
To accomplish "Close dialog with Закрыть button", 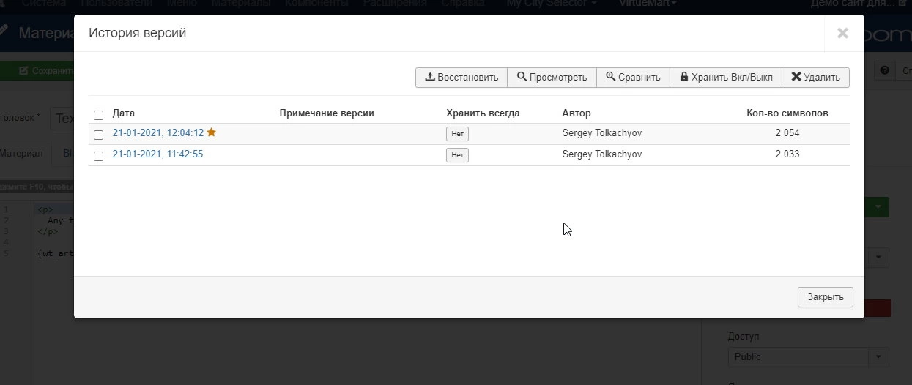I will pos(826,297).
